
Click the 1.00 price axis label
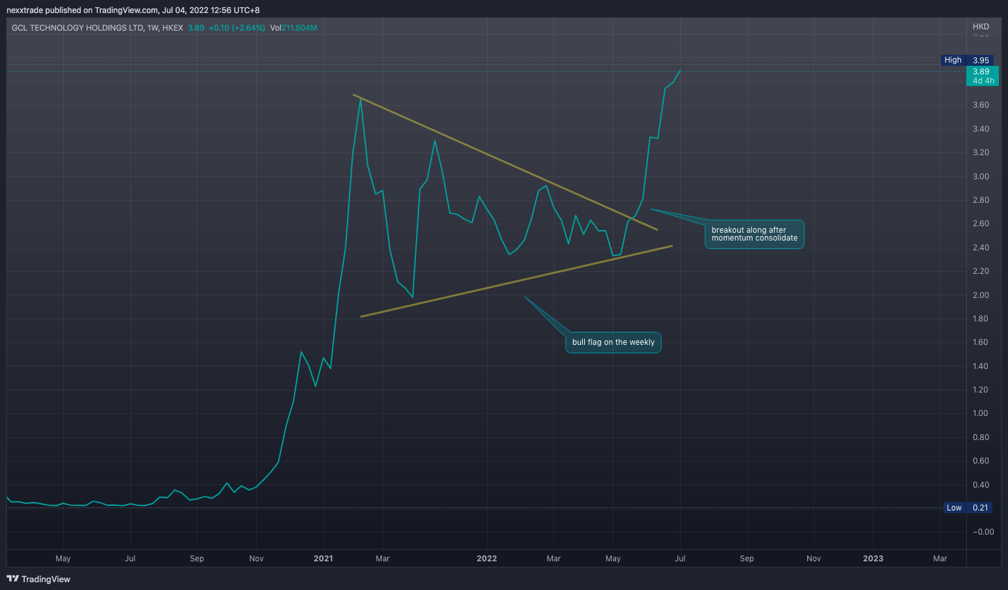tap(981, 413)
